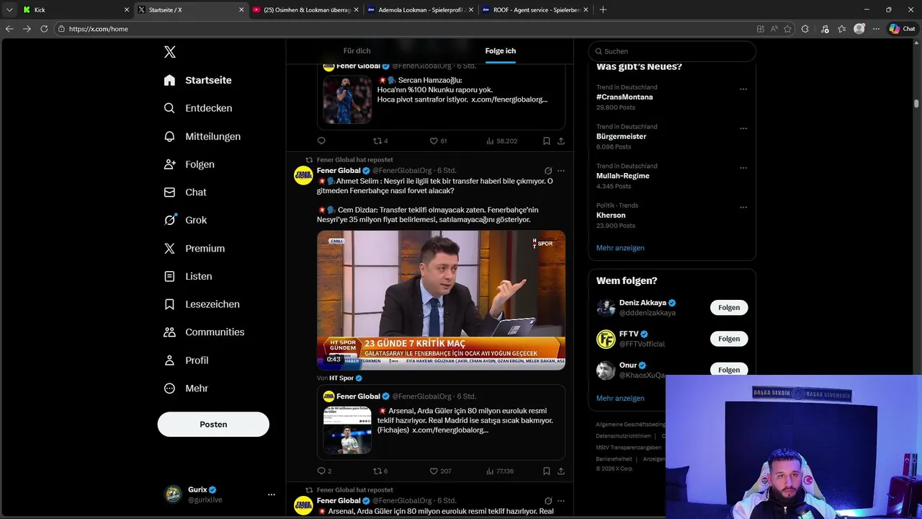
Task: Open Grok from the sidebar
Action: click(185, 220)
